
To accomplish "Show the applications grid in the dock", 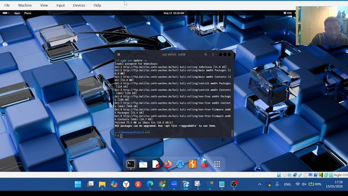I will pyautogui.click(x=217, y=164).
